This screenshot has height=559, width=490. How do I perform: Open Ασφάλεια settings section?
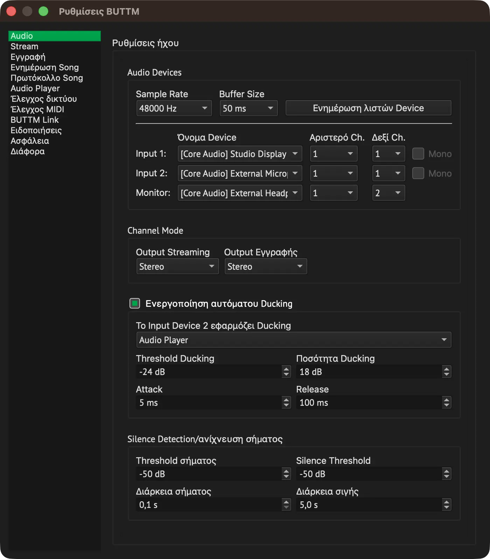coord(55,141)
